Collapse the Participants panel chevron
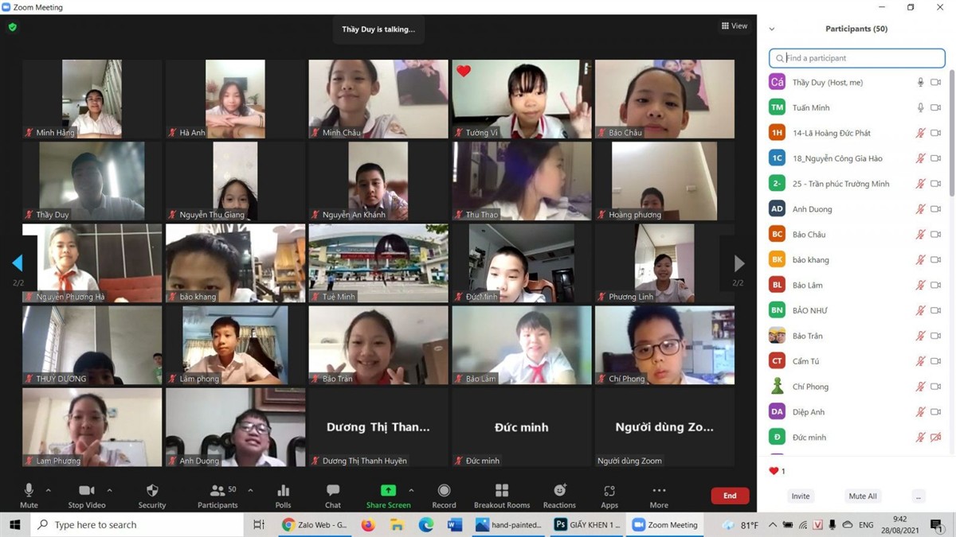 point(771,29)
